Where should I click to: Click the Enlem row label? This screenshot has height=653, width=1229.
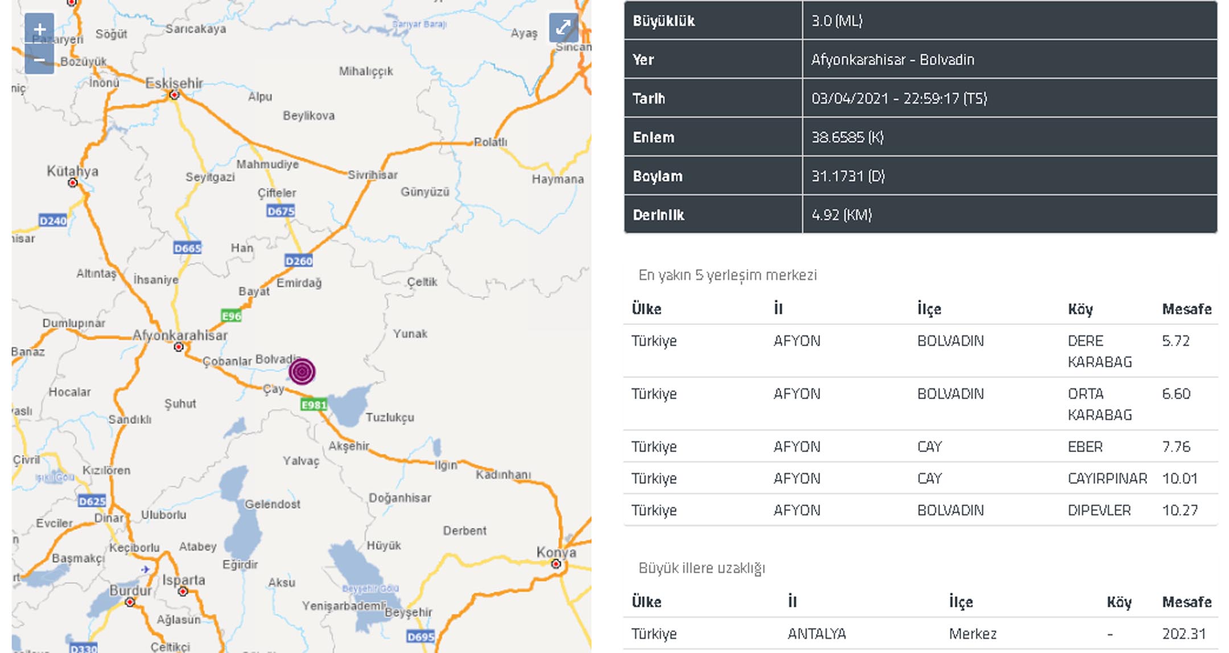pos(653,137)
